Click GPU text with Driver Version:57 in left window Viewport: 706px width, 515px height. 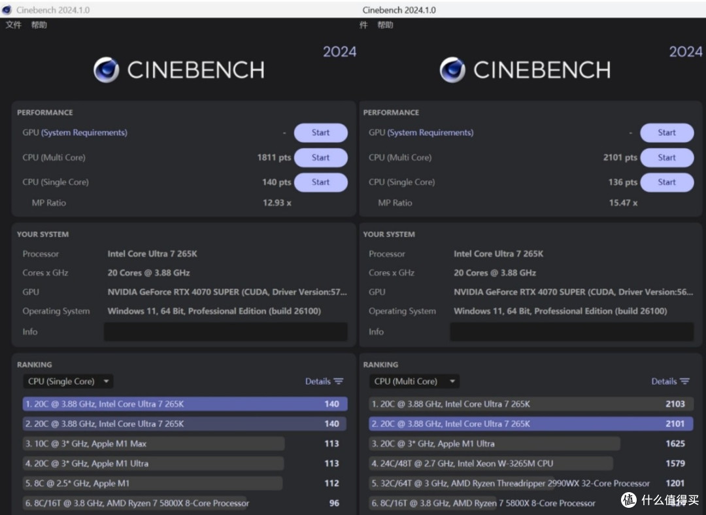pyautogui.click(x=227, y=292)
